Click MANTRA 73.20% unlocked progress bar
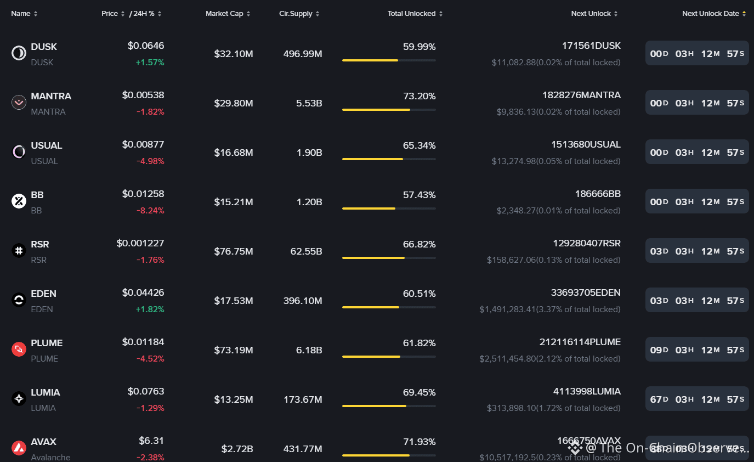The image size is (754, 462). [389, 110]
